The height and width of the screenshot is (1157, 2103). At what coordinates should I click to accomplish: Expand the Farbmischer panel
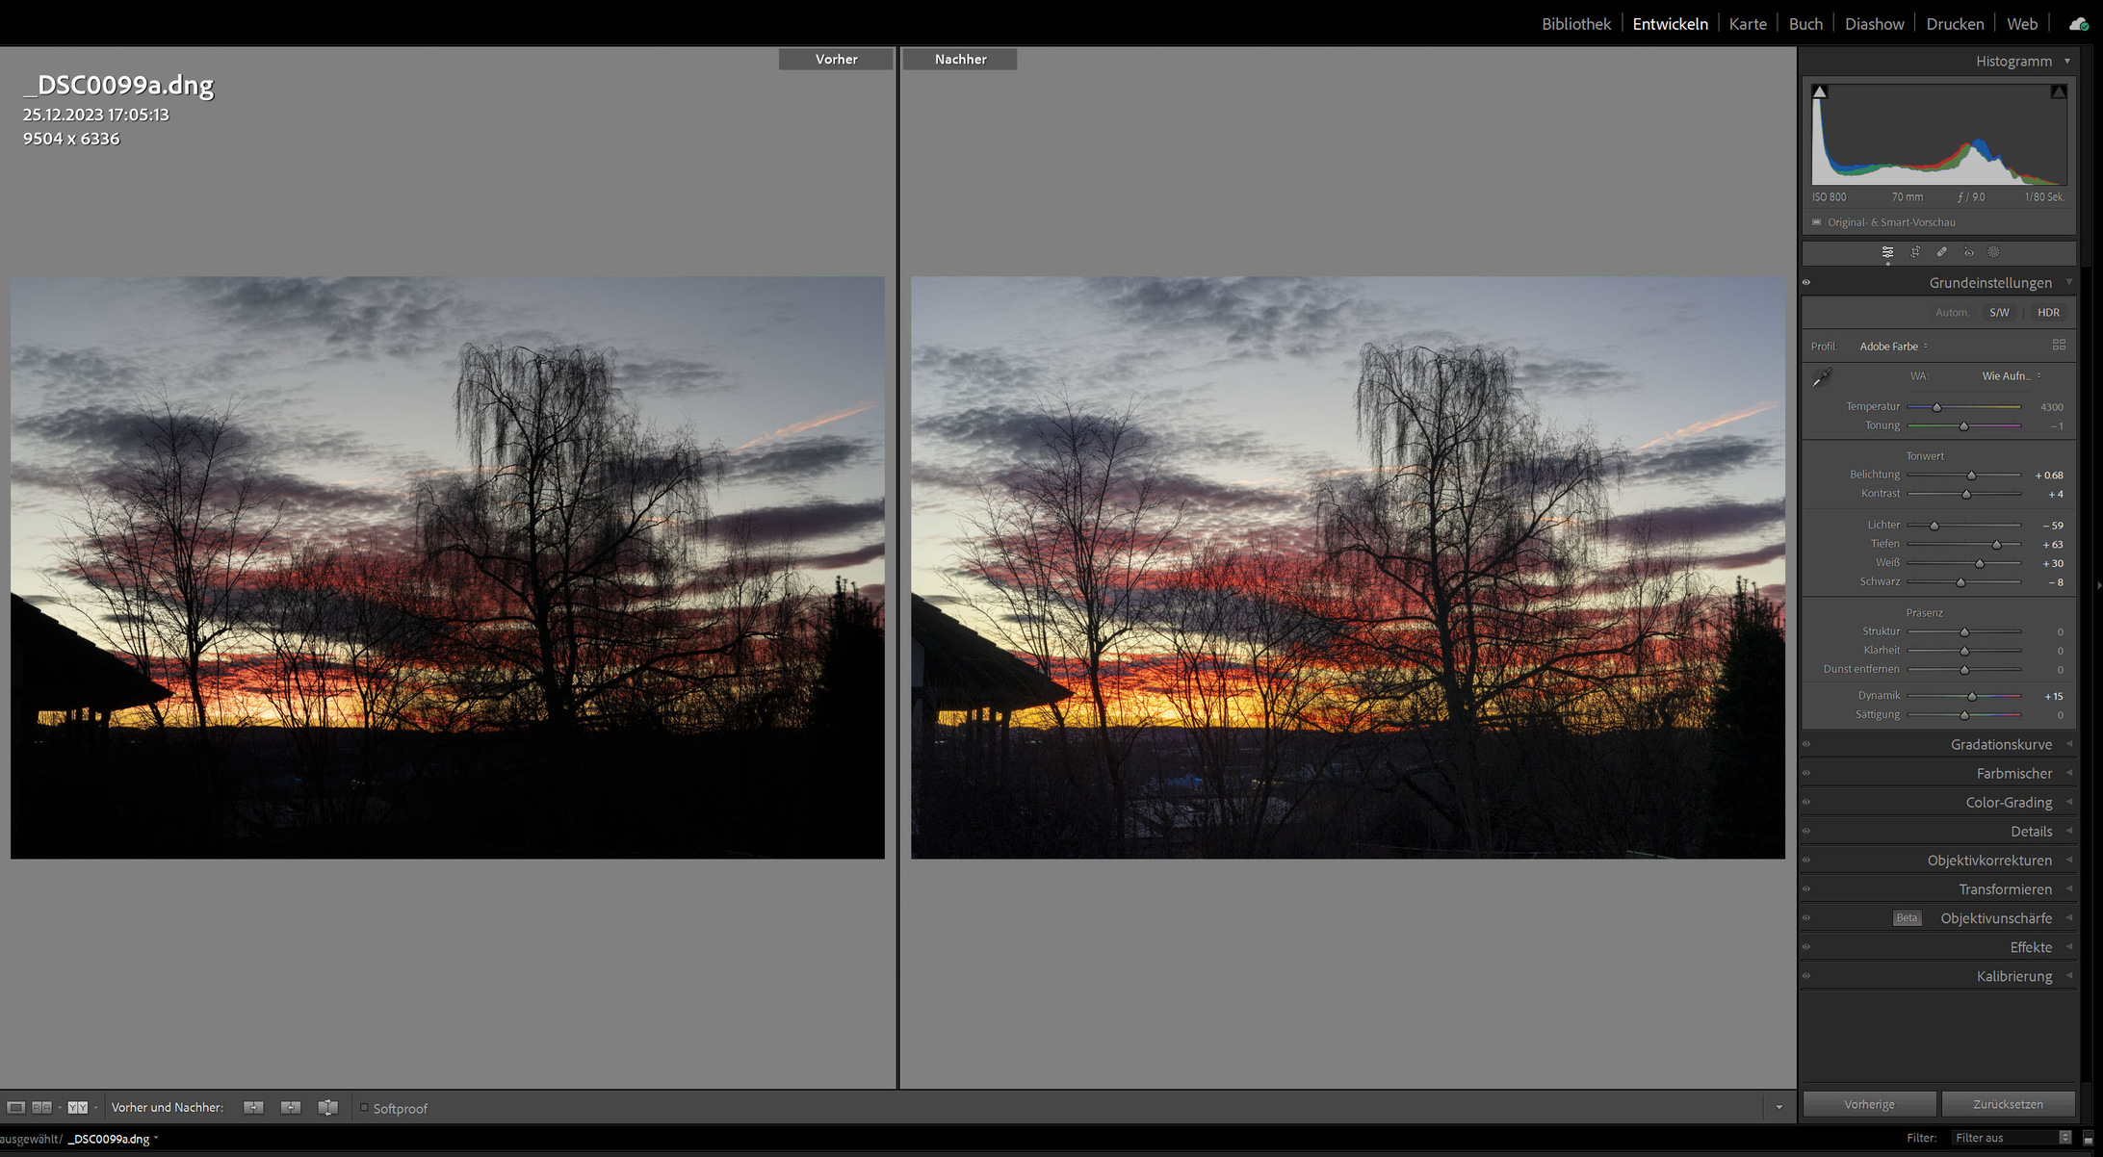2013,773
